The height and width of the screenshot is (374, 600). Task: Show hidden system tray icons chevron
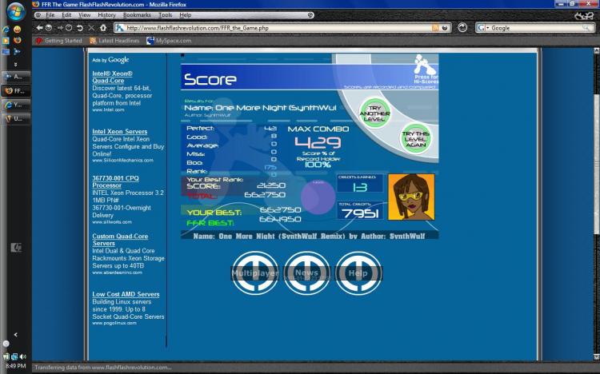[16, 335]
